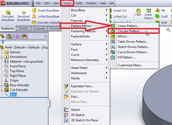The image size is (172, 125).
Task: Choose the Swept Cut tool
Action: (x=118, y=10)
